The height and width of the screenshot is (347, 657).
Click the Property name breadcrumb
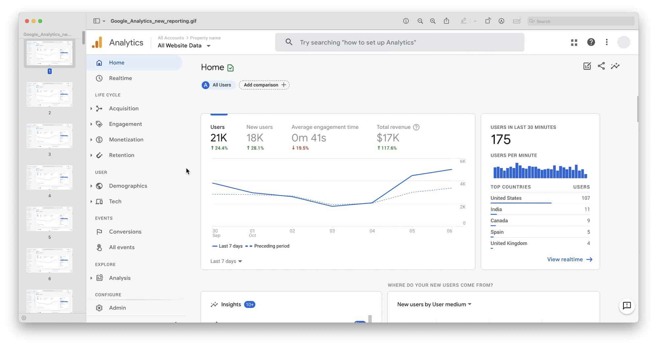pos(205,38)
